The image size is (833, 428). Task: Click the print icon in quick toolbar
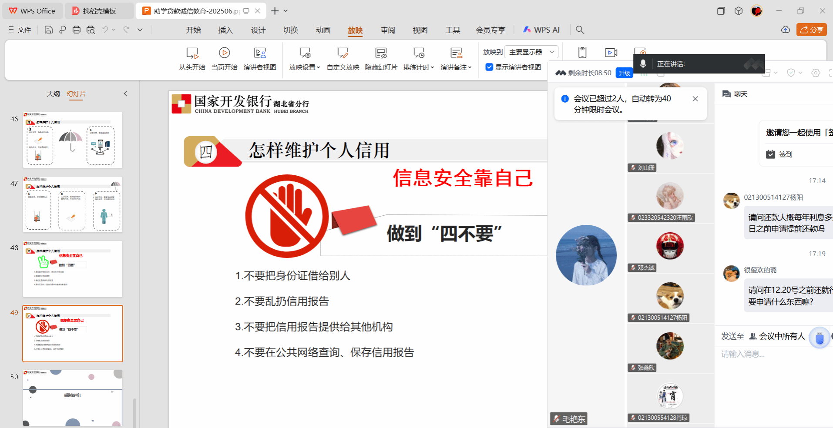pyautogui.click(x=77, y=30)
